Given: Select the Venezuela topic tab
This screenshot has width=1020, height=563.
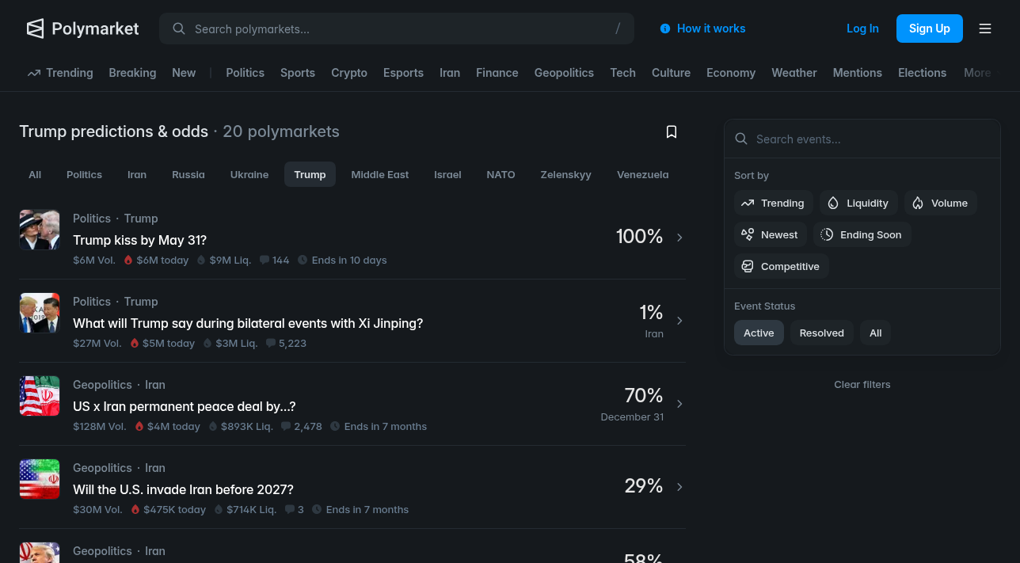Looking at the screenshot, I should pos(642,174).
